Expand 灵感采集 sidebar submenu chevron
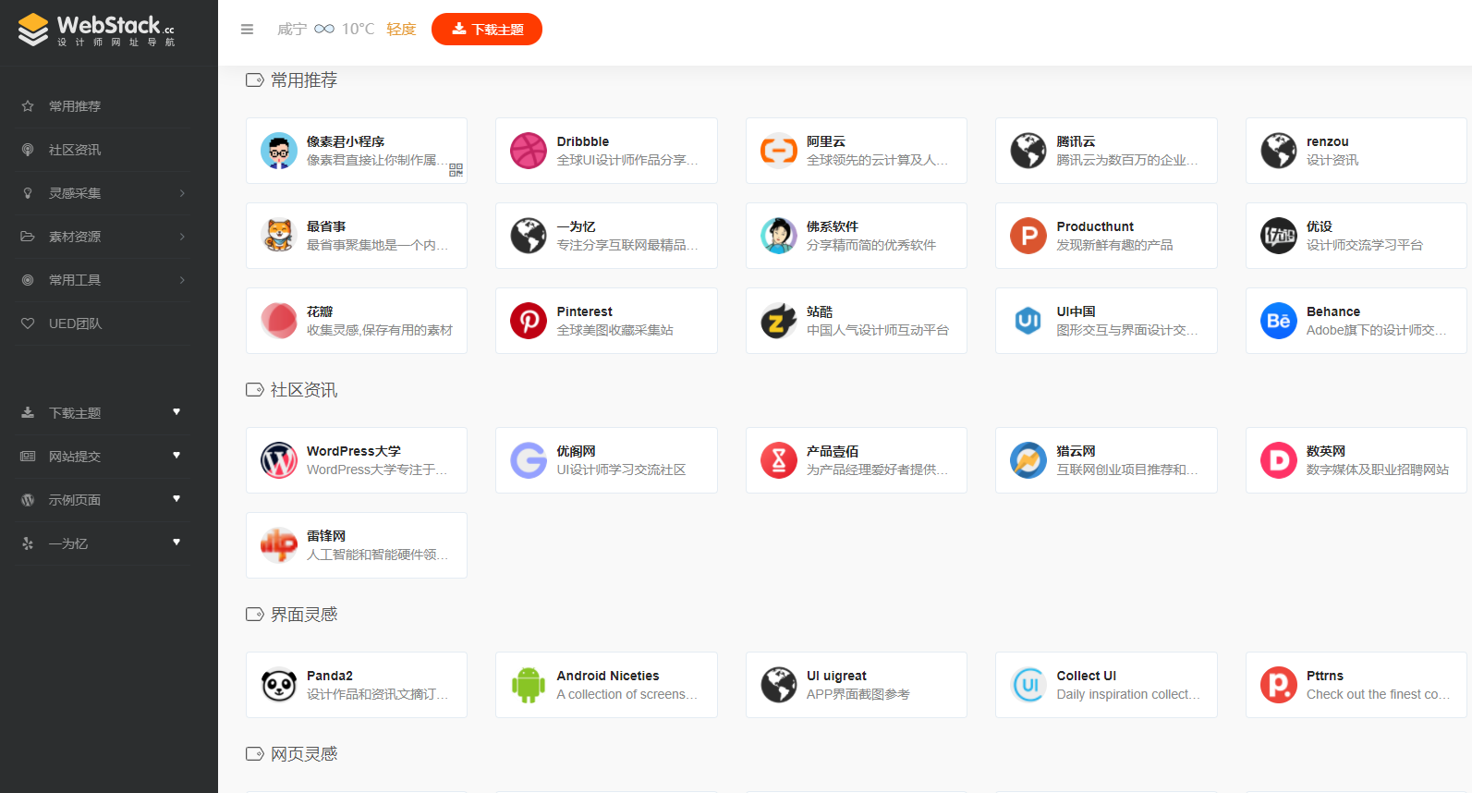The height and width of the screenshot is (793, 1472). pyautogui.click(x=182, y=193)
